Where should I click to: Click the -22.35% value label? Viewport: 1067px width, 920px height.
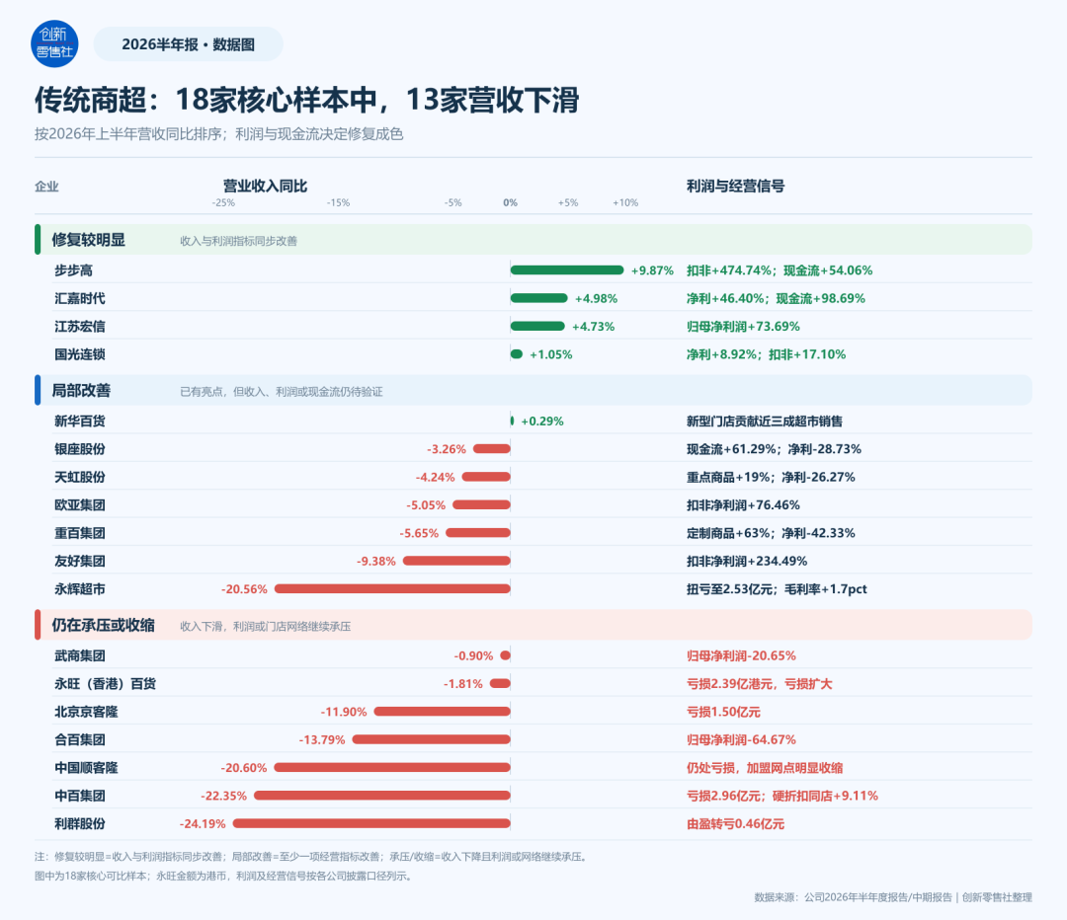pos(224,796)
